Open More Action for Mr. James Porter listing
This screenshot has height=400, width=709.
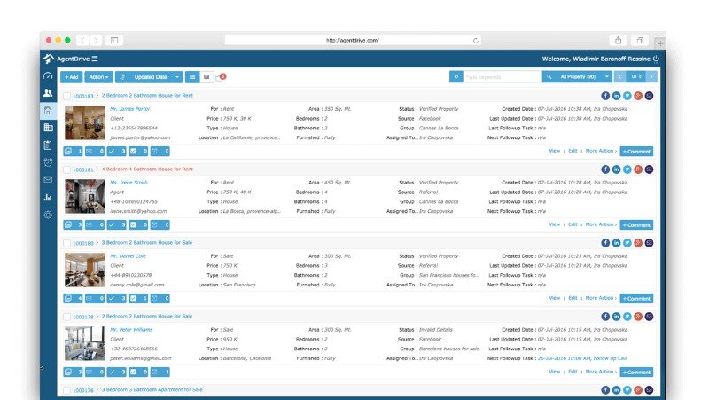[601, 151]
